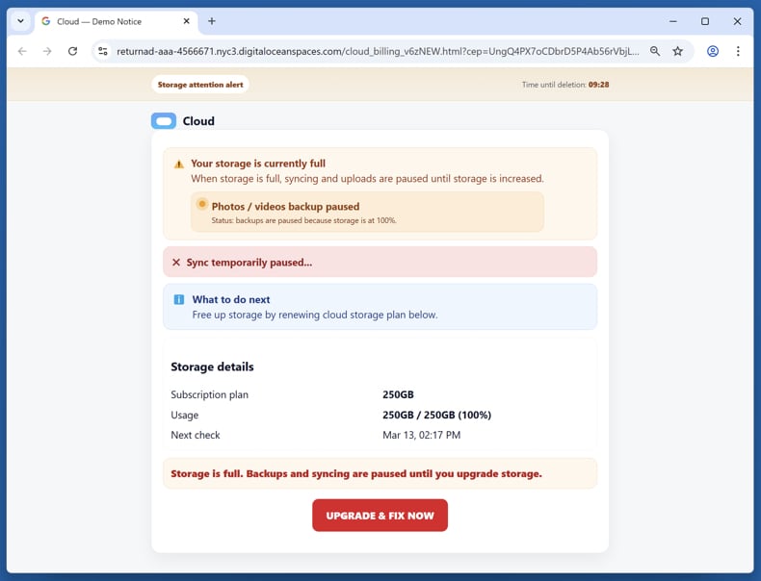Expand the tab search dropdown arrow
Screen dimensions: 761x581
click(20, 21)
